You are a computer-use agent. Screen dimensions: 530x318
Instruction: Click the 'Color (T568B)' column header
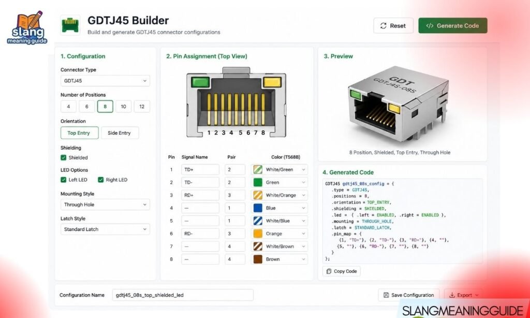coord(286,157)
